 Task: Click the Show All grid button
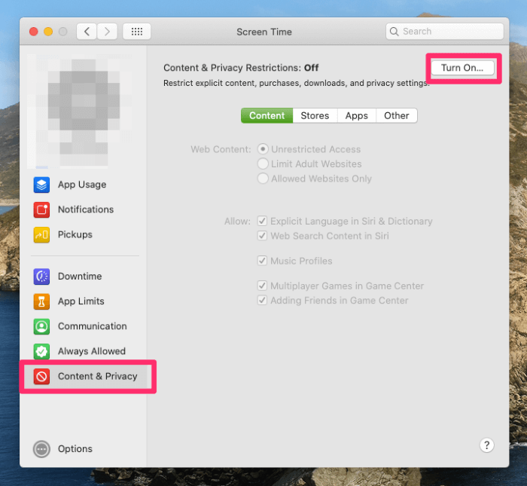point(136,32)
